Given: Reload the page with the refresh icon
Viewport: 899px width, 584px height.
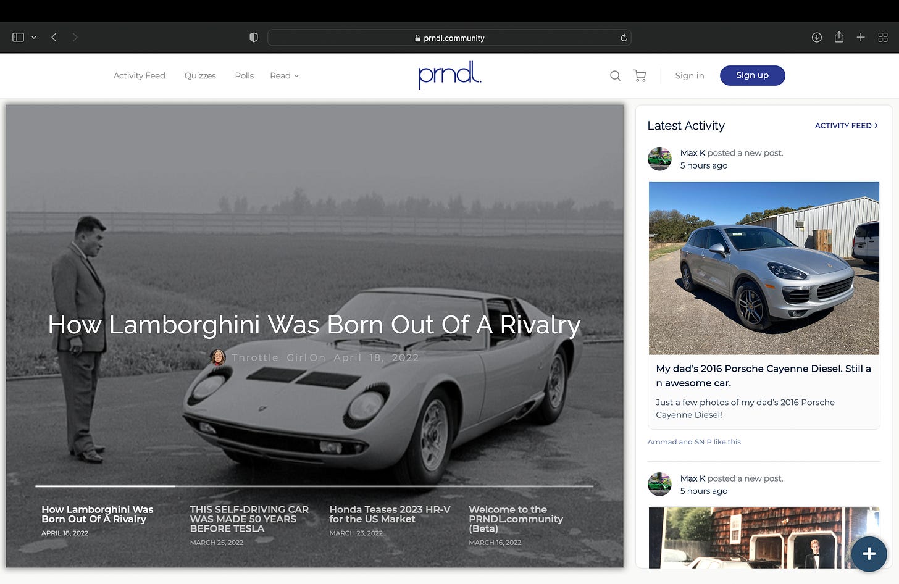Looking at the screenshot, I should point(624,38).
